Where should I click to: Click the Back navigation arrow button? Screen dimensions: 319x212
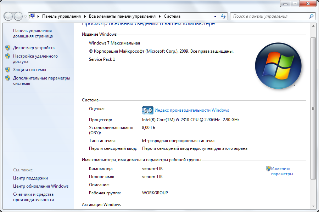tap(9, 16)
